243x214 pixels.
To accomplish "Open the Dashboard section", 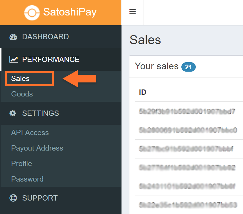I will (45, 37).
